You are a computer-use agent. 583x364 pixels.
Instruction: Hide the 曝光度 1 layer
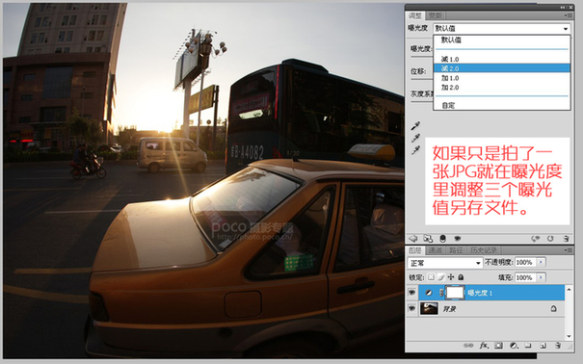coord(412,293)
